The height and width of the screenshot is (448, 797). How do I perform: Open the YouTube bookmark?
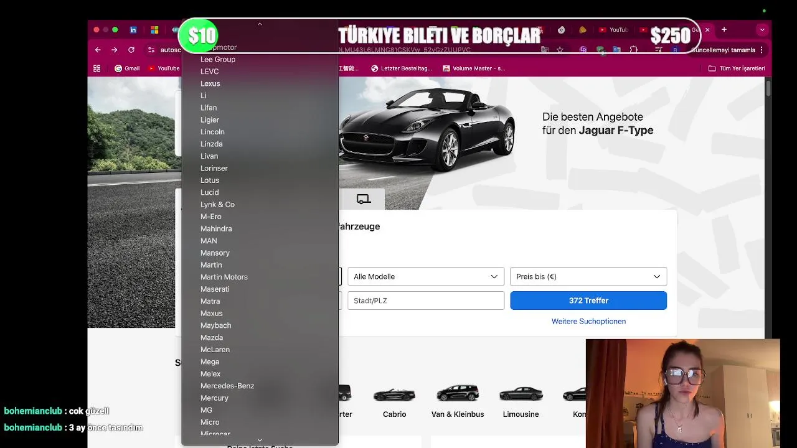(164, 68)
